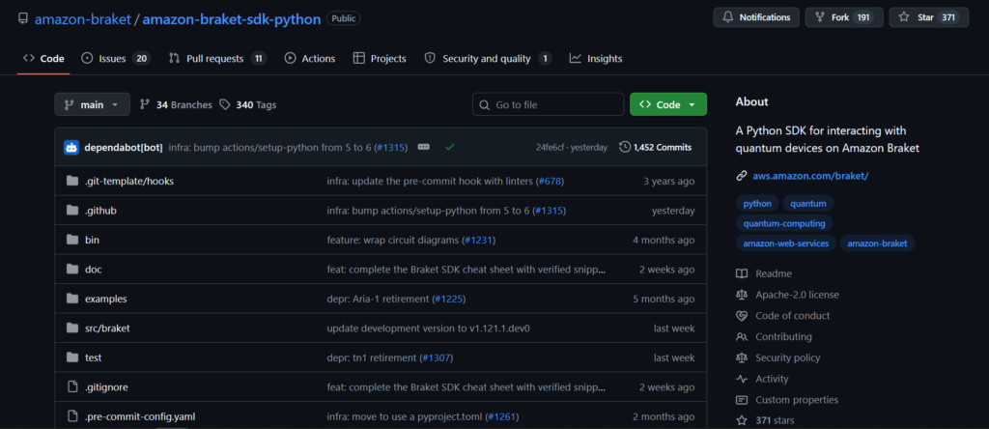The width and height of the screenshot is (989, 429).
Task: Select the quantum-computing topic tag
Action: click(x=784, y=223)
